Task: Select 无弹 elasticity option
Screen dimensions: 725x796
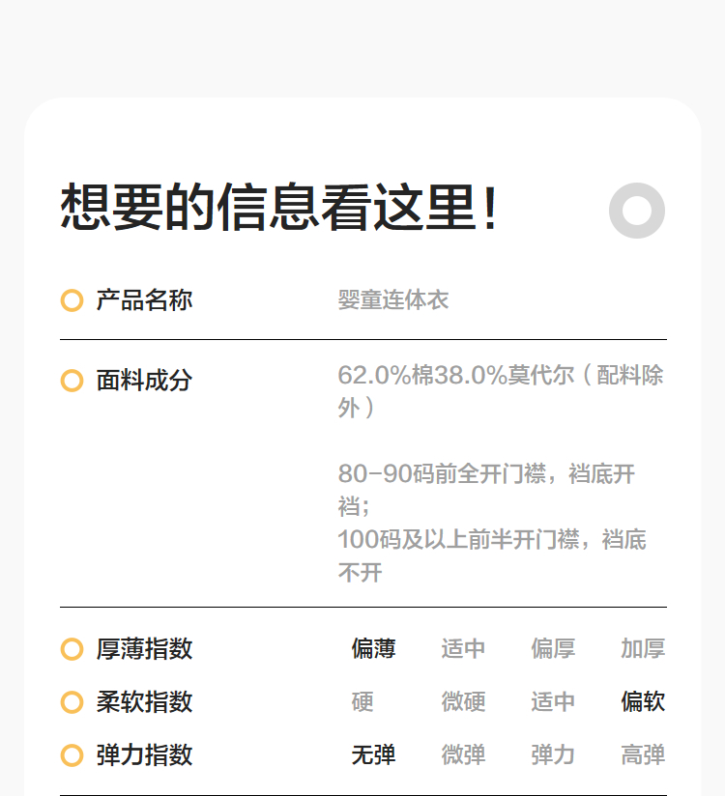Action: coord(373,754)
